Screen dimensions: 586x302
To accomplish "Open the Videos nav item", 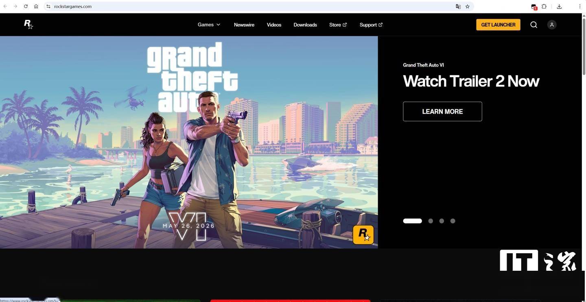I will tap(274, 25).
